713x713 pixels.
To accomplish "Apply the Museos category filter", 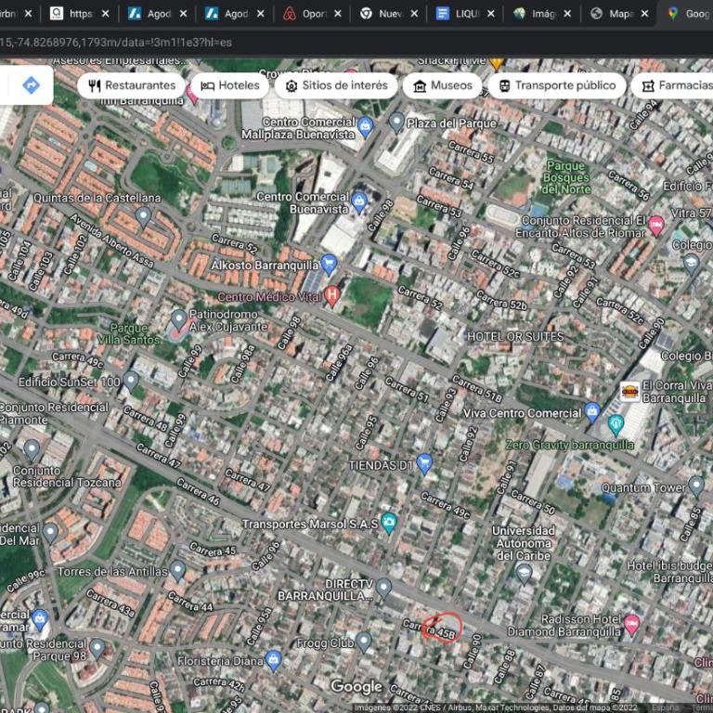I will point(442,85).
